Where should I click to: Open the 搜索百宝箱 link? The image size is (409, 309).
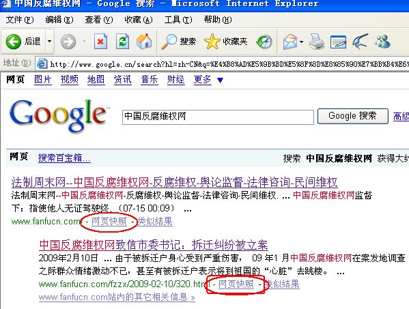pyautogui.click(x=64, y=158)
